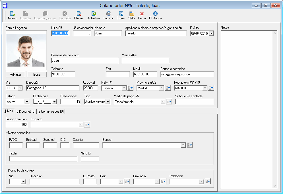283x194 pixels.
Task: Open F1 Ayuda help icon
Action: (155, 14)
